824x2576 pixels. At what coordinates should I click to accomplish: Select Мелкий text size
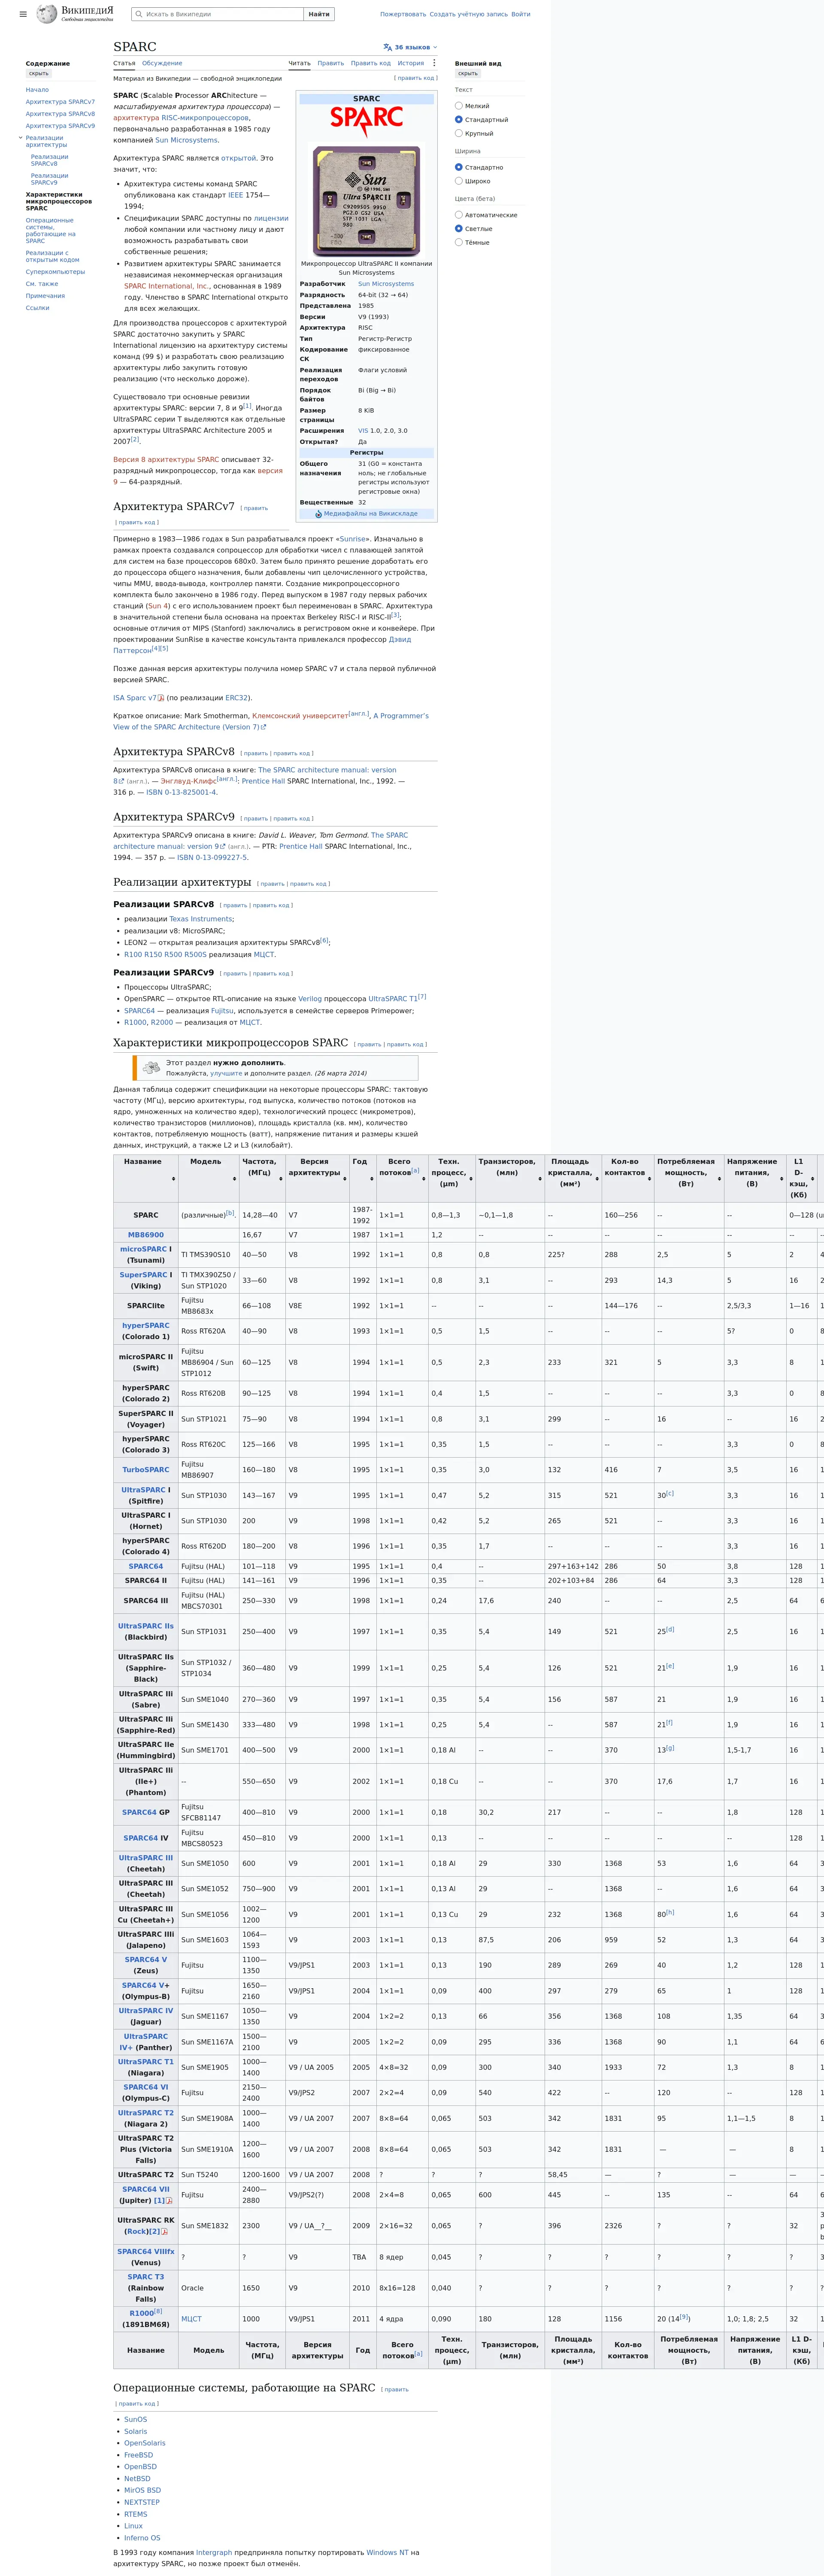click(x=459, y=106)
